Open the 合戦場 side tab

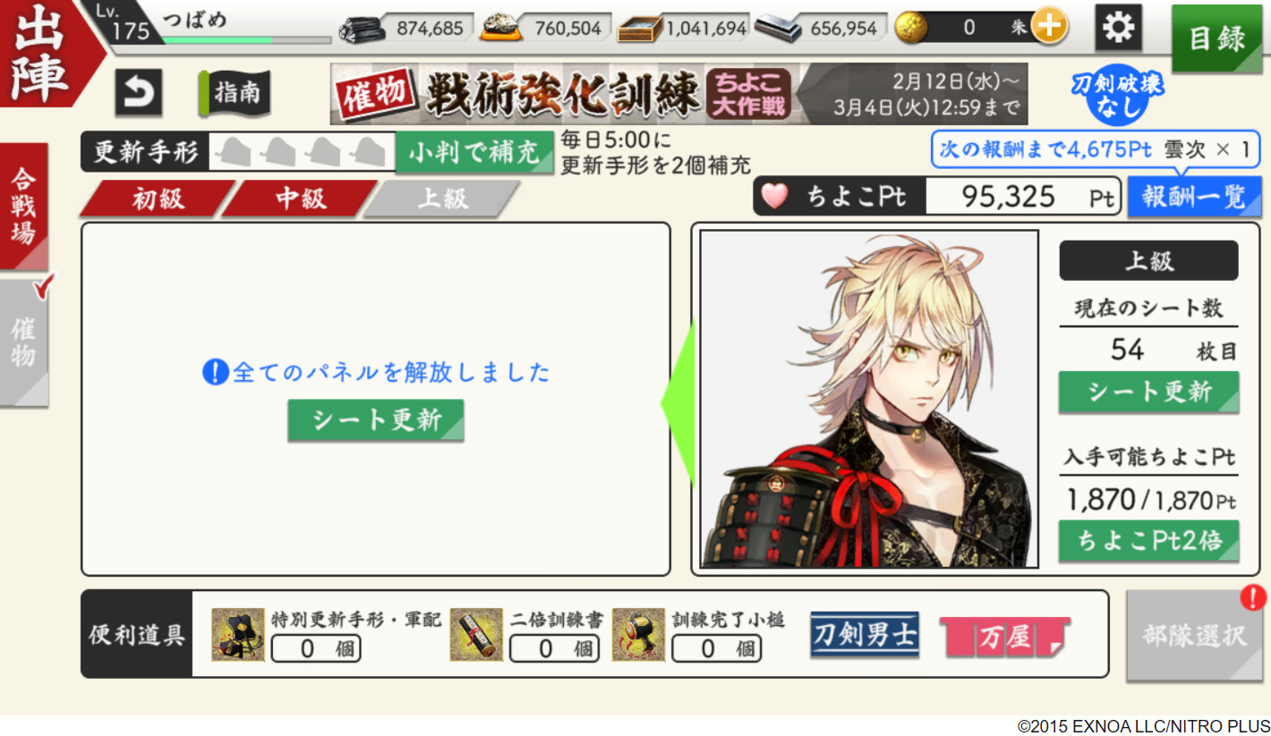tap(24, 207)
